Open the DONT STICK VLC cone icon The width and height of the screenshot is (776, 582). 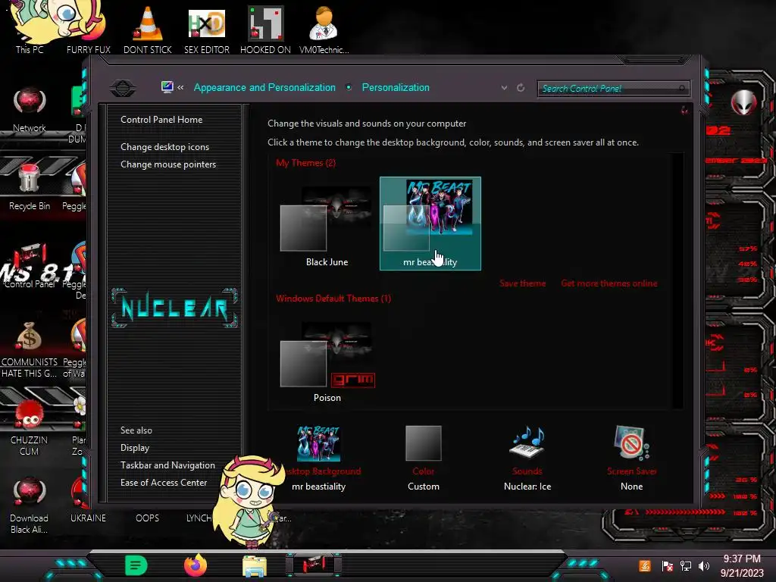148,29
